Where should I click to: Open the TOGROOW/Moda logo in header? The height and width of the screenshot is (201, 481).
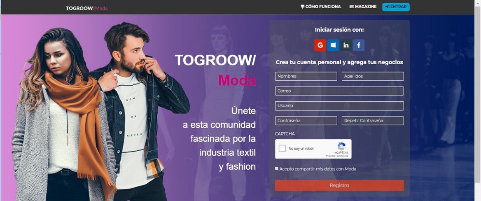pyautogui.click(x=86, y=8)
